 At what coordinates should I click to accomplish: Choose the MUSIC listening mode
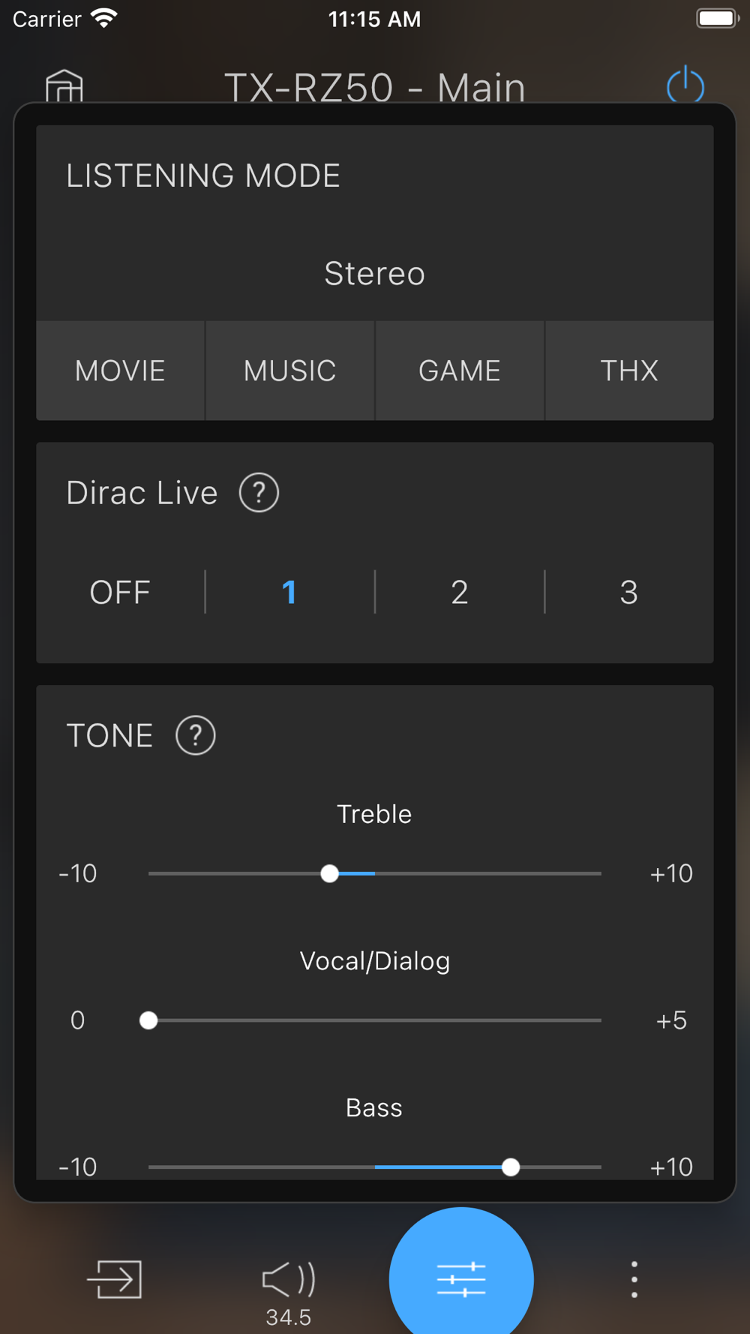point(290,371)
